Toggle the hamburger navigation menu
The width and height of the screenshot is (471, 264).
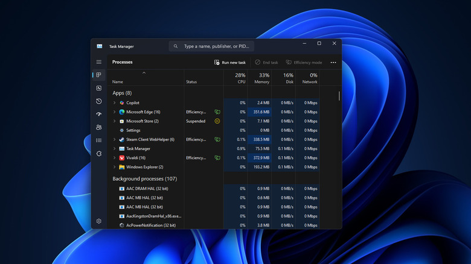pos(99,62)
